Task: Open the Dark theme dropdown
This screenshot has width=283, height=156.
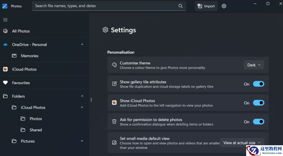Action: tap(254, 65)
